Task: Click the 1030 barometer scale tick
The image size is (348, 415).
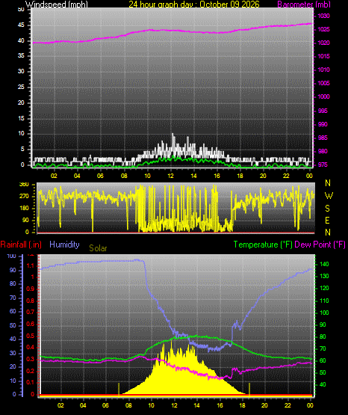Action: (x=323, y=16)
